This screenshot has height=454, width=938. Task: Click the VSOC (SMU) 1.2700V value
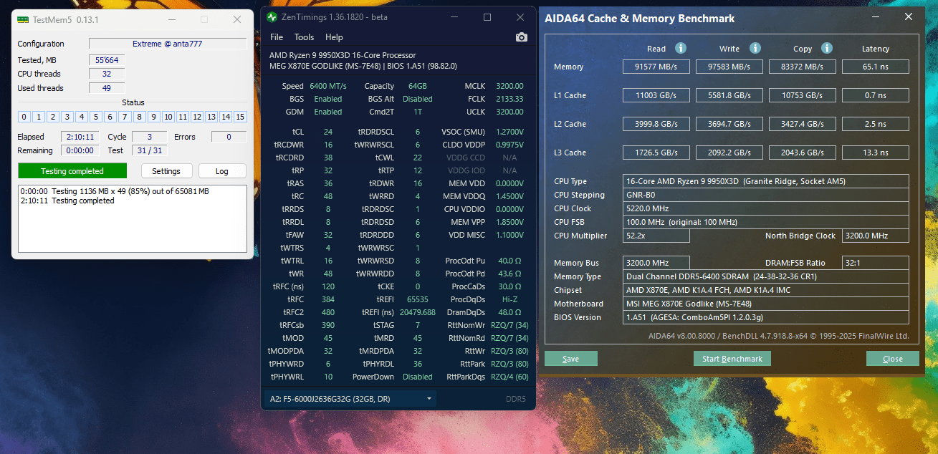(509, 132)
